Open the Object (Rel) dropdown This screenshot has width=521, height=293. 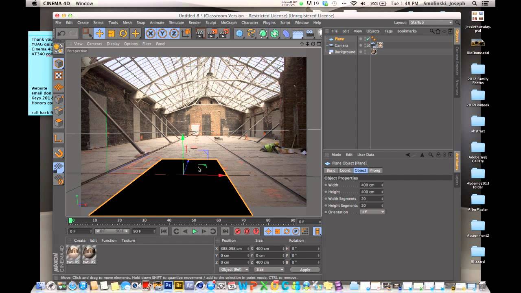pos(234,269)
